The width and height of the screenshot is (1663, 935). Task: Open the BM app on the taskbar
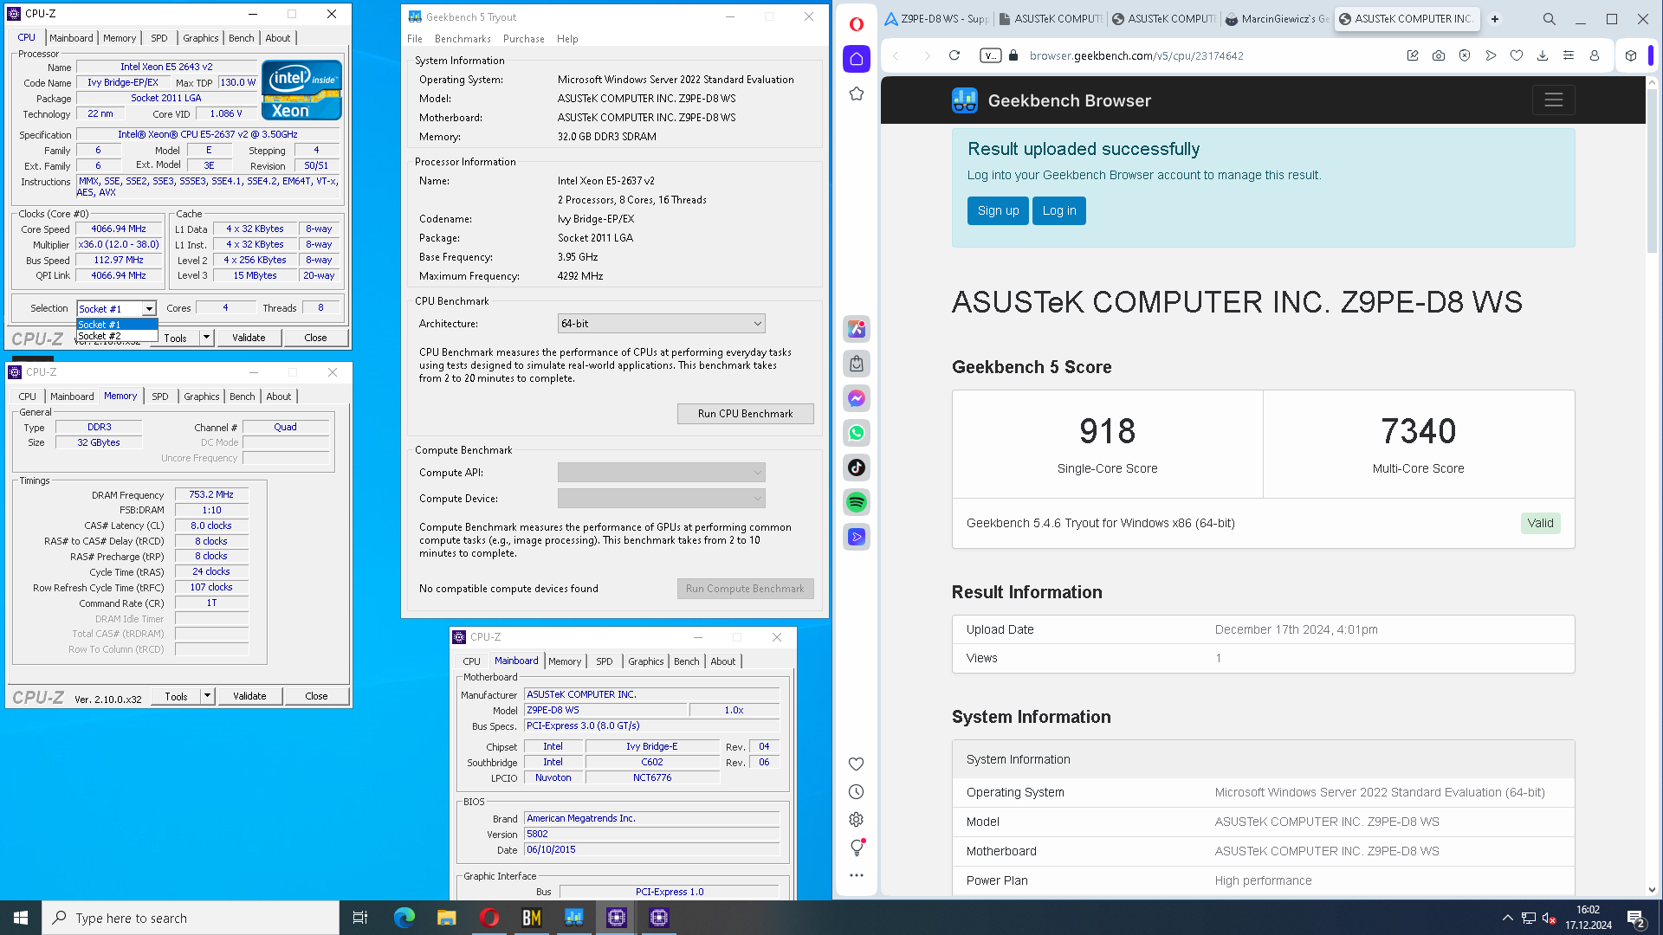coord(531,918)
